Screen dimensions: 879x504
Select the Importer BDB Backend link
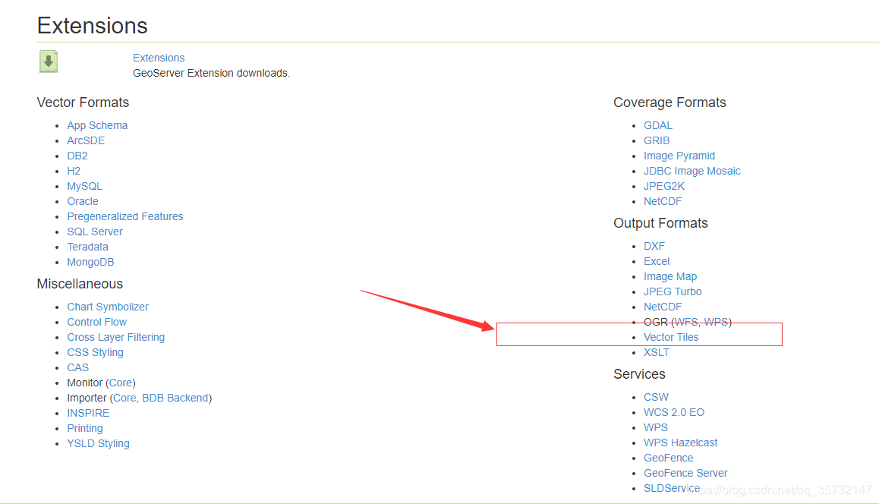pos(175,398)
